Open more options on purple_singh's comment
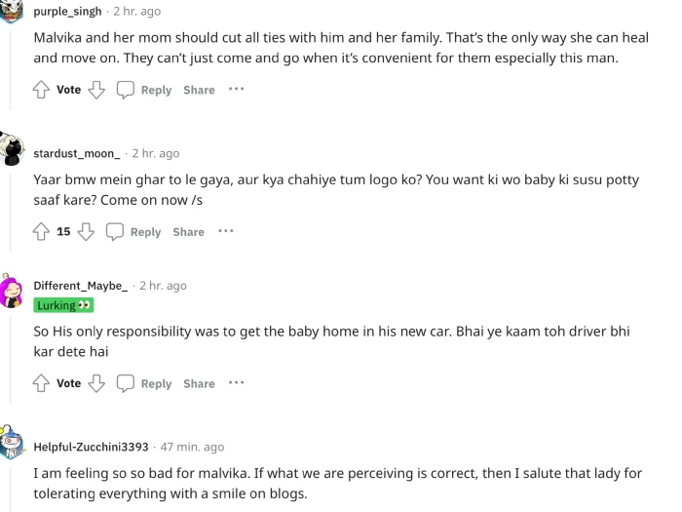682x512 pixels. click(x=236, y=90)
